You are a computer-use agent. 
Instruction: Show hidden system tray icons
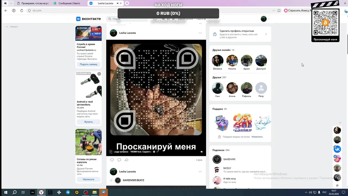(306, 192)
